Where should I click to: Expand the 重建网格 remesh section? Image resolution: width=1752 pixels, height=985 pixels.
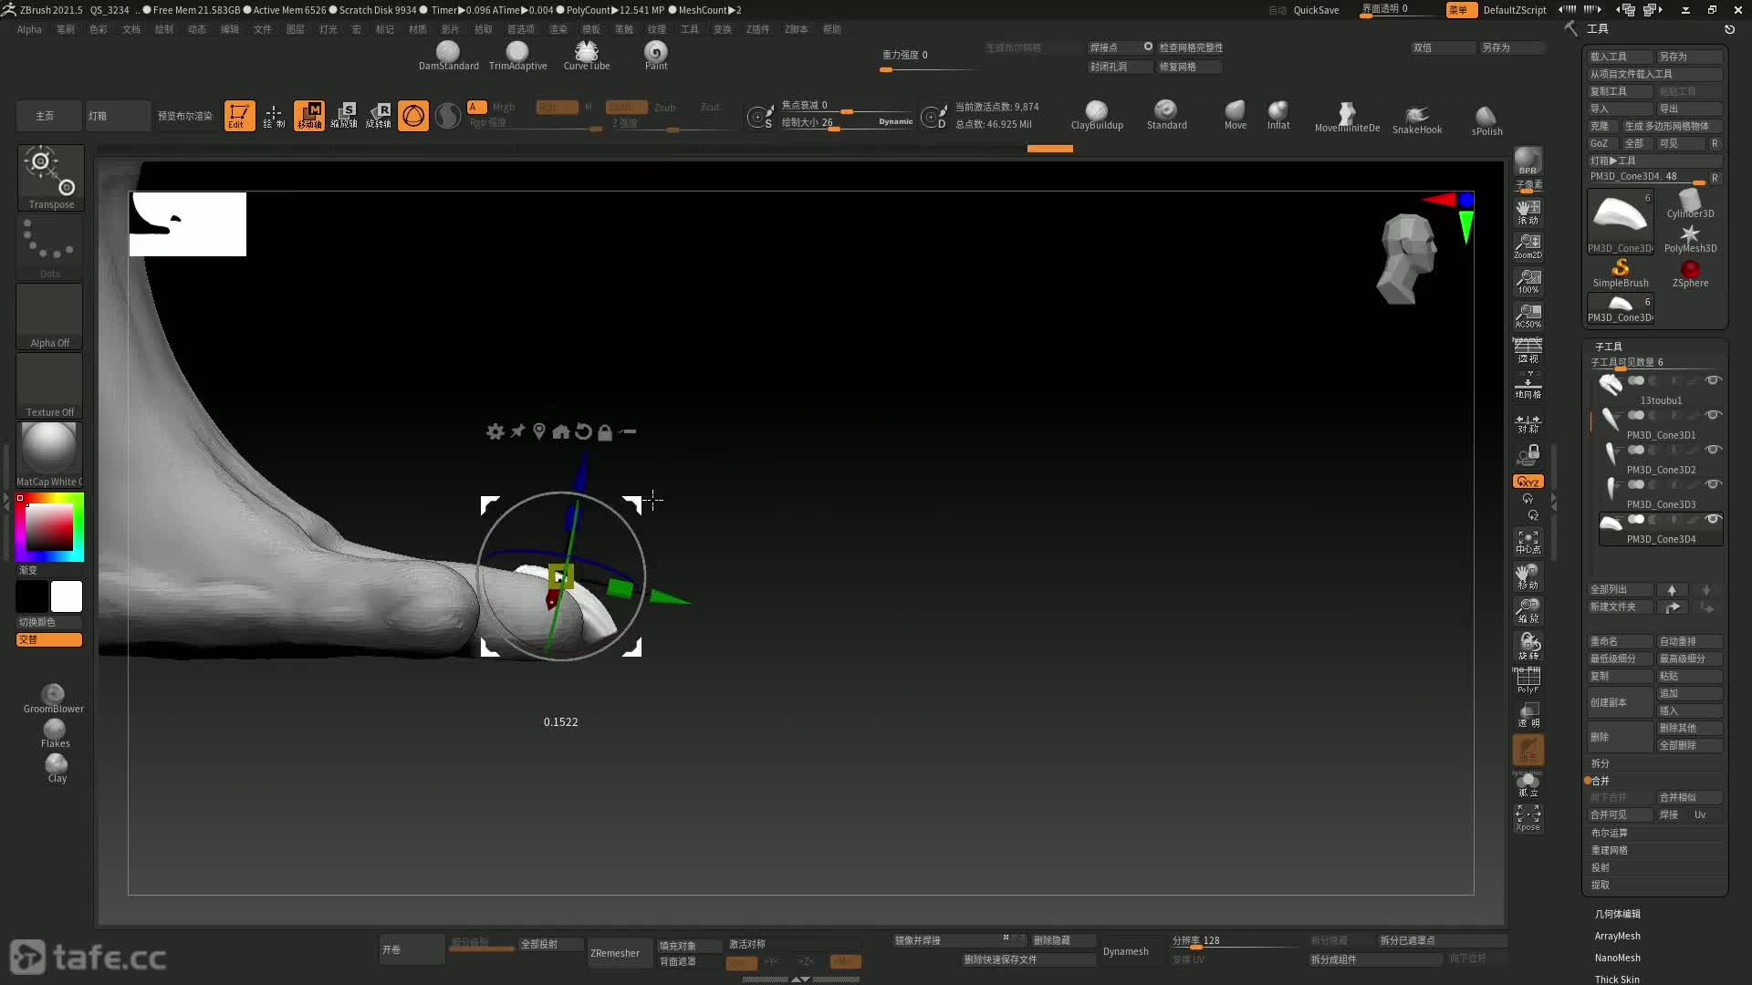coord(1610,850)
